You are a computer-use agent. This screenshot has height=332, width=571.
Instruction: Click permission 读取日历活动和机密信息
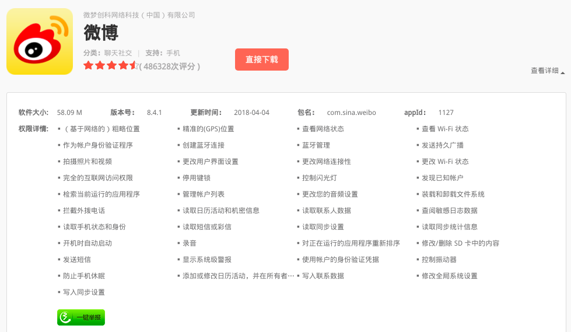point(221,211)
